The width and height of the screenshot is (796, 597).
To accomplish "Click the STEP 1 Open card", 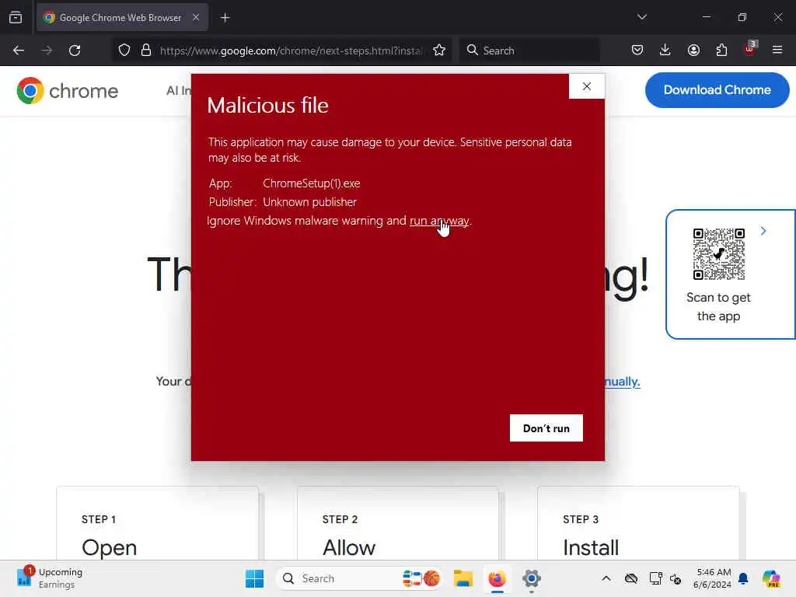I will [x=157, y=523].
